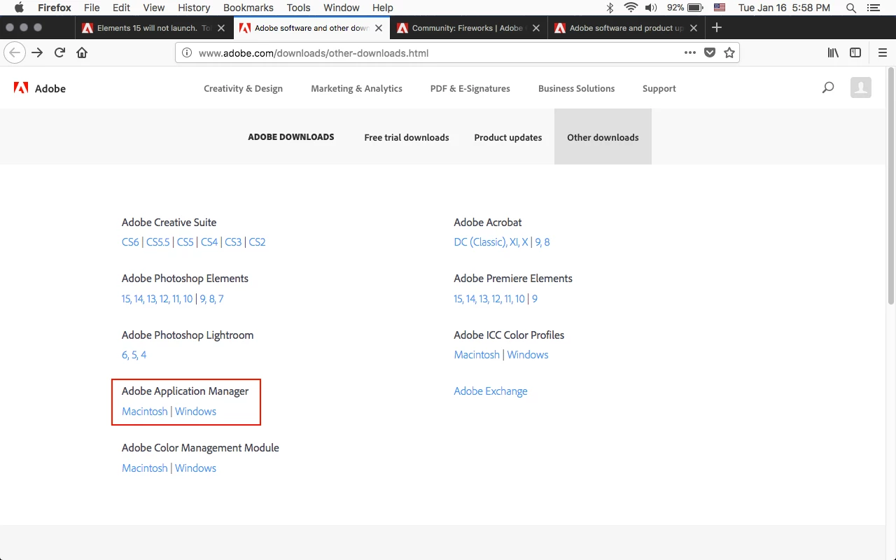Screen dimensions: 896x560
Task: Close the Elements 15 will not launch tab
Action: click(221, 28)
